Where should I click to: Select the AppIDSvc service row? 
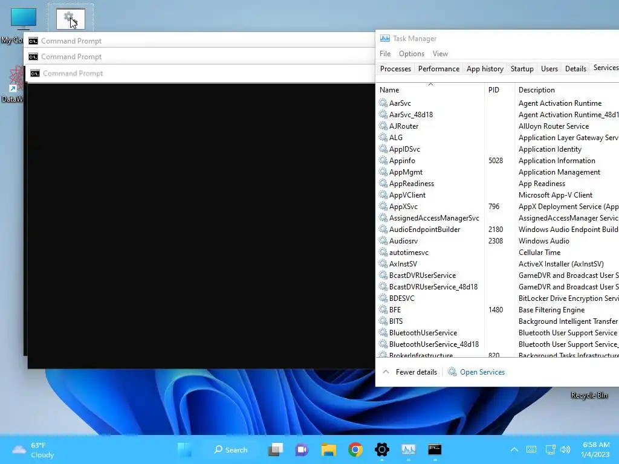coord(498,149)
